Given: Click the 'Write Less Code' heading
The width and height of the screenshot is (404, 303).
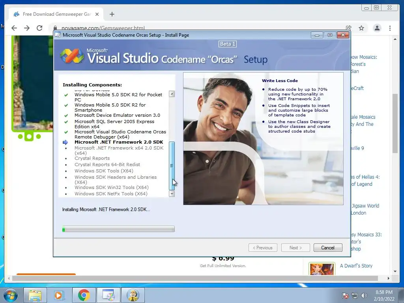Looking at the screenshot, I should click(x=280, y=80).
